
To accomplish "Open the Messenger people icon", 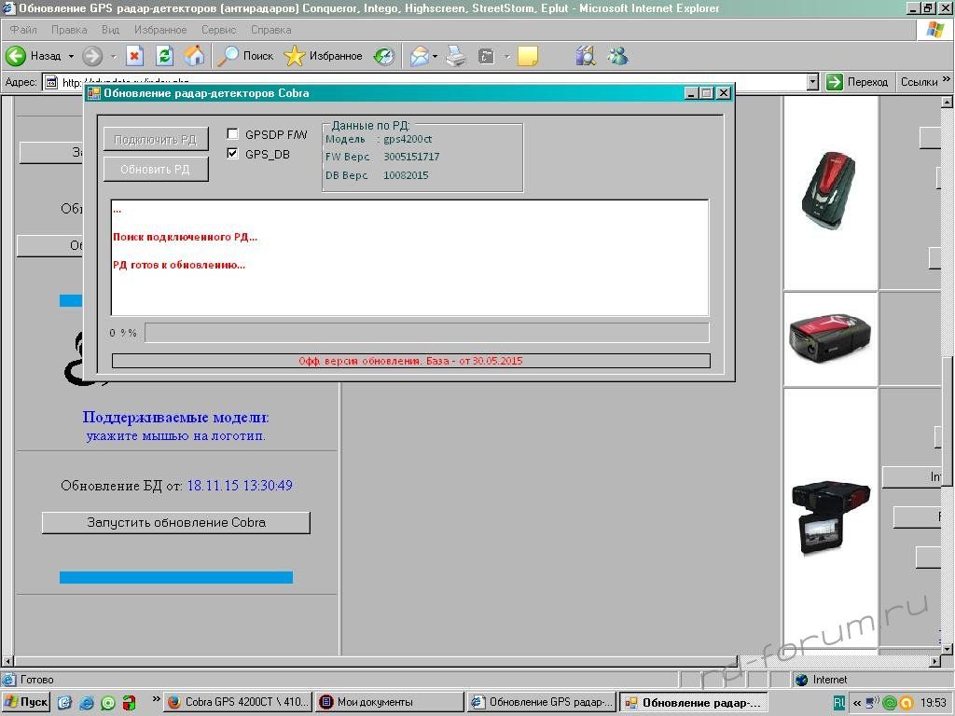I will click(617, 56).
